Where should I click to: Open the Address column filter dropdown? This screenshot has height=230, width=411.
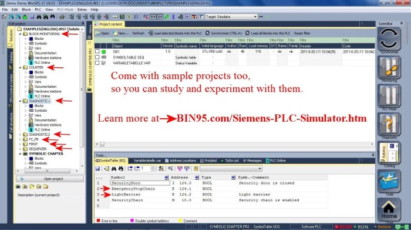(x=197, y=177)
